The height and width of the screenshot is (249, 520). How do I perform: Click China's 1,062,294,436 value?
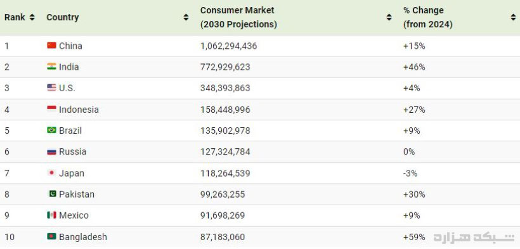(228, 46)
